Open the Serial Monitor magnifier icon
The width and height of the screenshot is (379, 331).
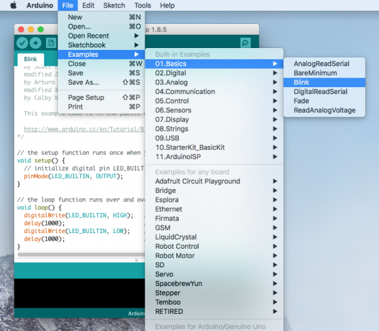pos(245,43)
